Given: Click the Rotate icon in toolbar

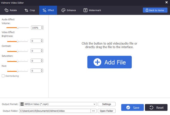Looking at the screenshot, I should (6, 10).
